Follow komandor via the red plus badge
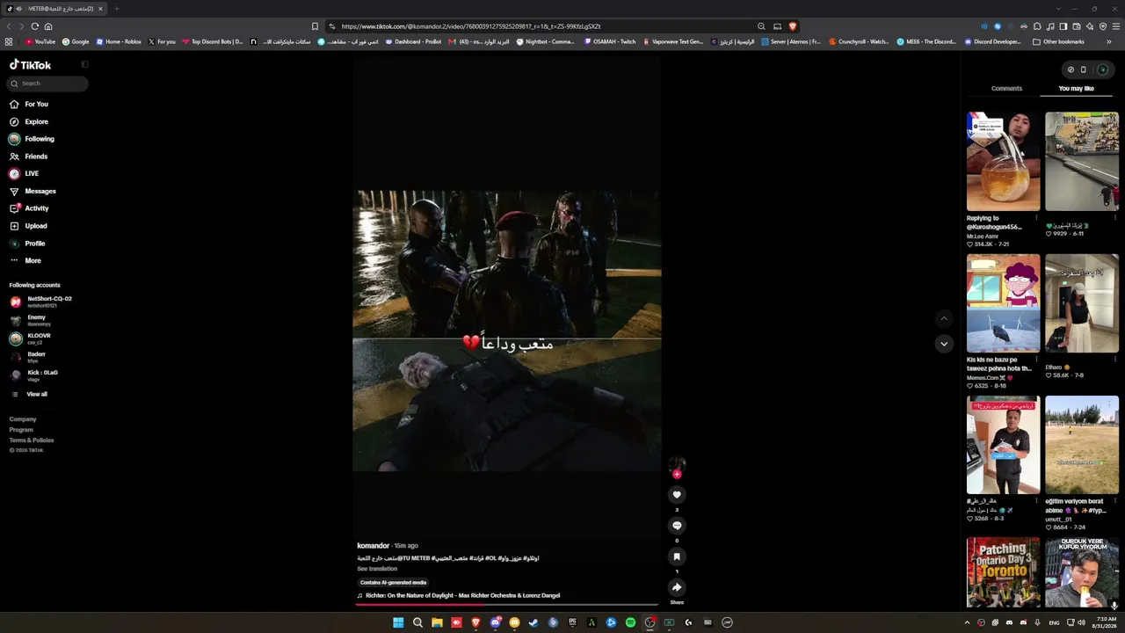1125x633 pixels. pos(677,475)
